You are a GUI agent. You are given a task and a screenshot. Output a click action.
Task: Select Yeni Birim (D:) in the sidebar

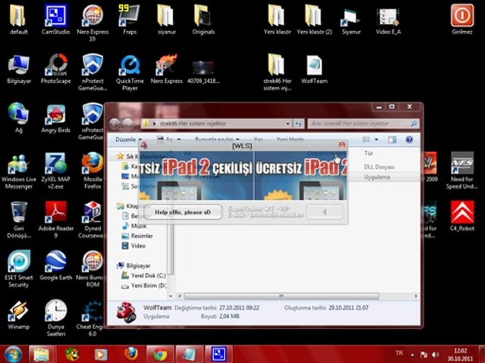tap(144, 285)
